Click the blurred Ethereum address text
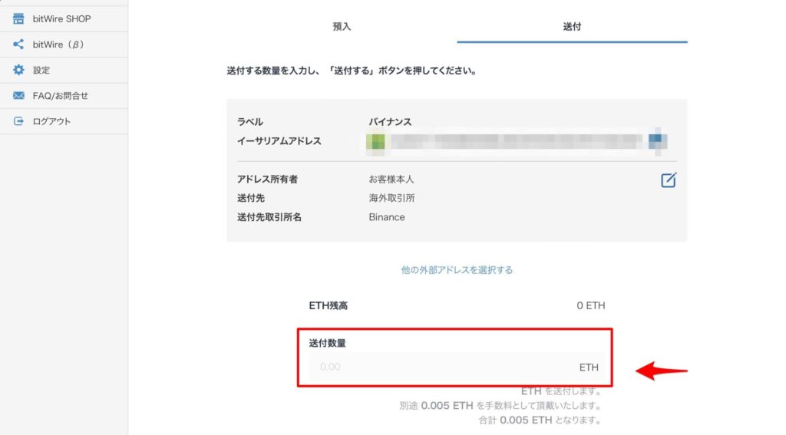Screen dimensions: 786x435 pyautogui.click(x=514, y=141)
